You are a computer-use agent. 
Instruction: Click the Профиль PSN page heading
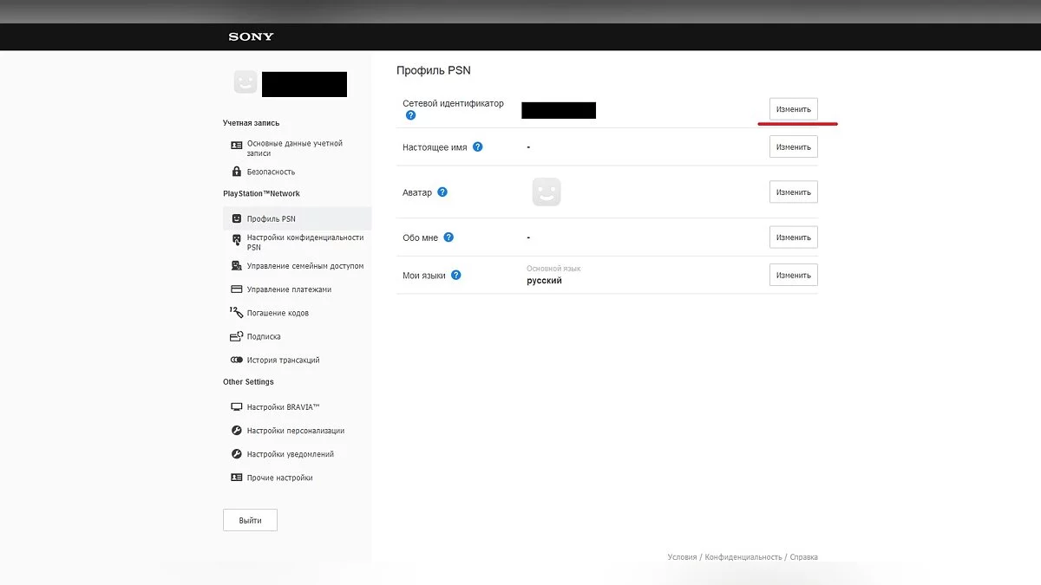[434, 70]
